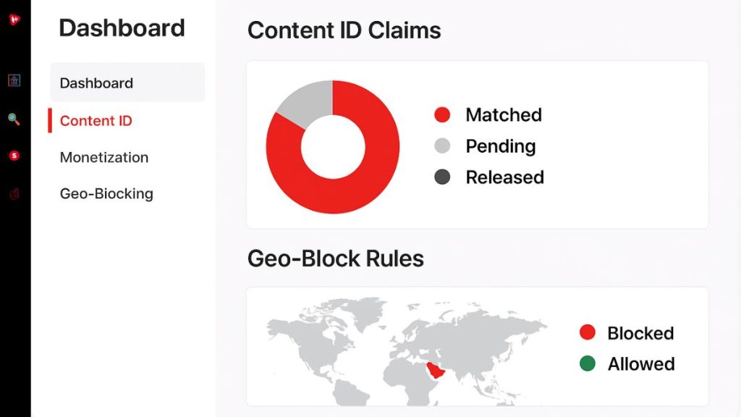Toggle Pending legend label
The width and height of the screenshot is (741, 417).
(501, 146)
